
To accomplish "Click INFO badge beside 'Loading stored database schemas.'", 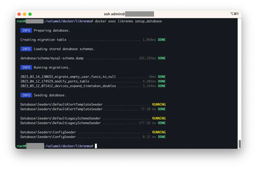I will tap(26, 49).
